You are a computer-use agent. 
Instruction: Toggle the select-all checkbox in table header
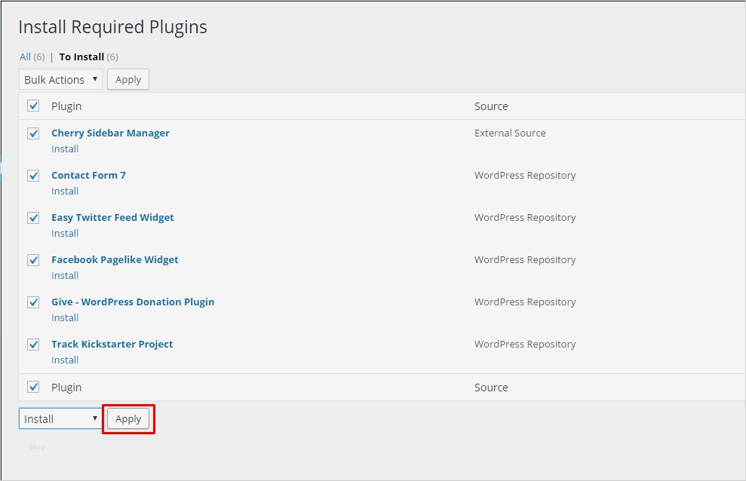(x=33, y=106)
